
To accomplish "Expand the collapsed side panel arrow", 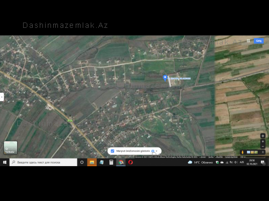I will [2, 97].
